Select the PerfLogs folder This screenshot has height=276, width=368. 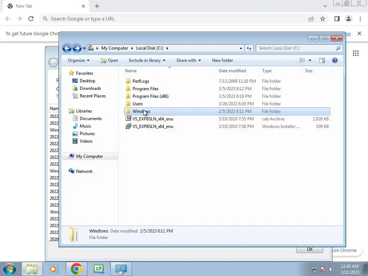click(141, 81)
